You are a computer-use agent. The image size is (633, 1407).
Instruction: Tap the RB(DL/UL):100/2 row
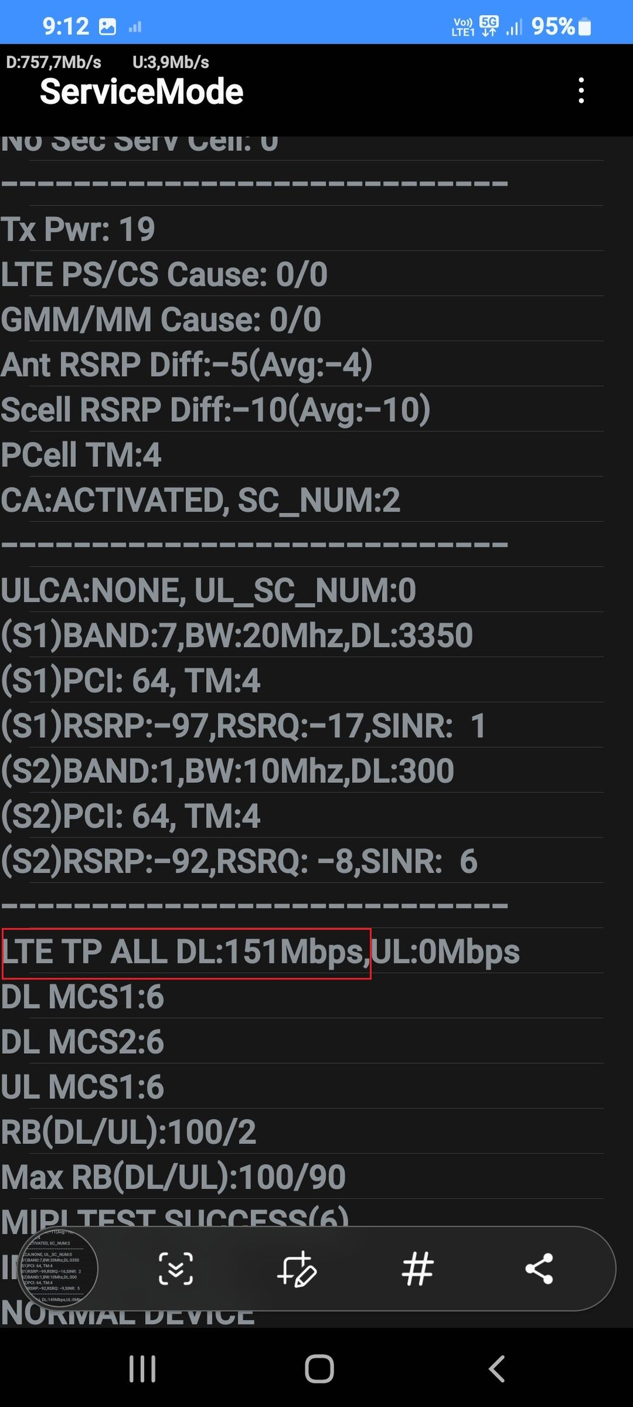(302, 1132)
